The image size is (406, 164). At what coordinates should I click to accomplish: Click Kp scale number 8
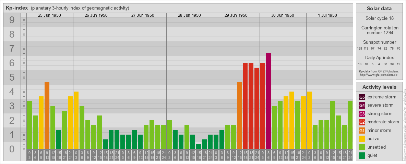click(12, 34)
